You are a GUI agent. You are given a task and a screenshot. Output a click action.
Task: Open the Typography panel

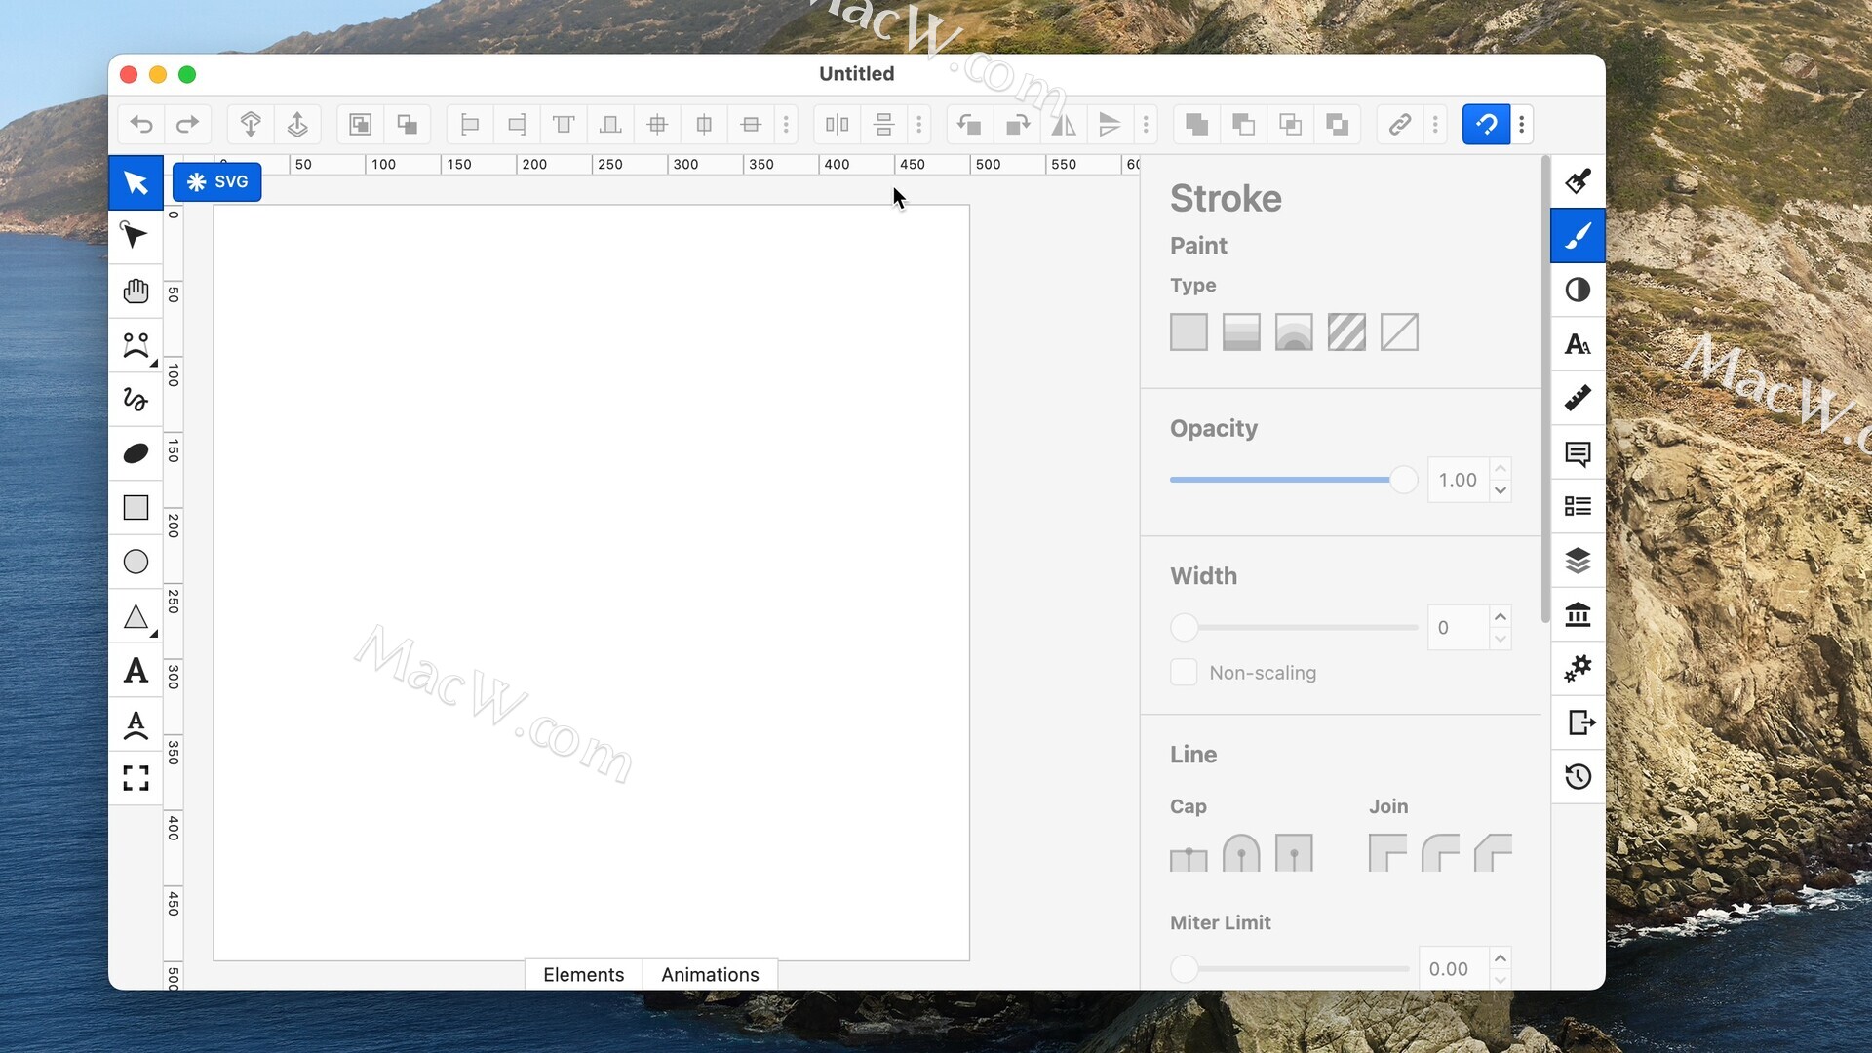pos(1578,344)
